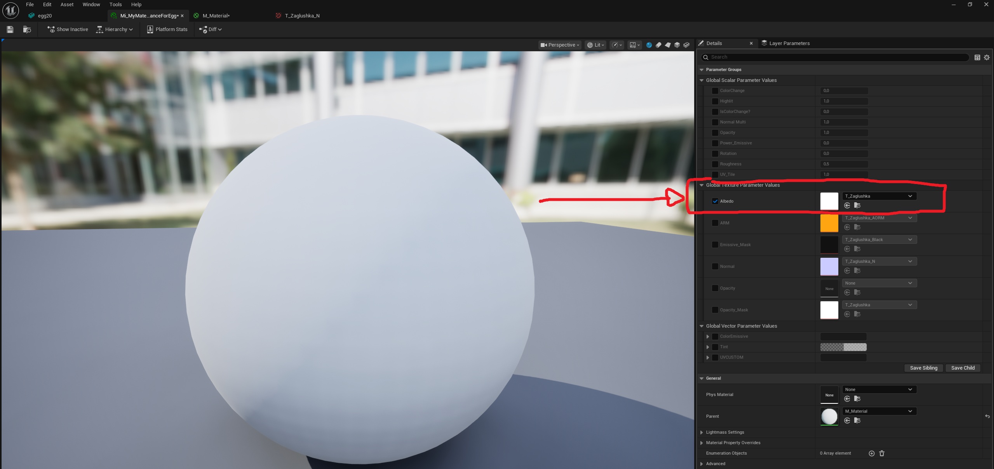
Task: Select the plane preview mesh icon
Action: [668, 45]
